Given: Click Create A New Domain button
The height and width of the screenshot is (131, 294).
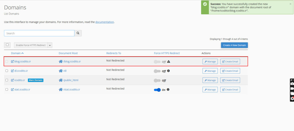Looking at the screenshot, I should tap(234, 45).
